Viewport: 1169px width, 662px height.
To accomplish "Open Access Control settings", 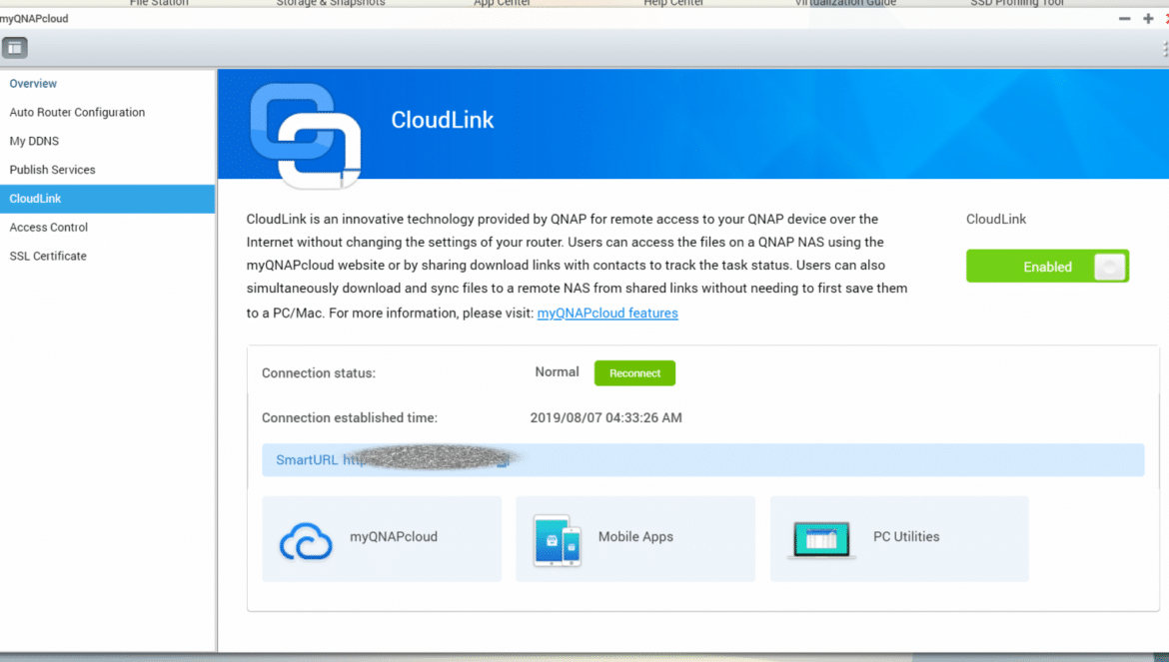I will [x=49, y=227].
